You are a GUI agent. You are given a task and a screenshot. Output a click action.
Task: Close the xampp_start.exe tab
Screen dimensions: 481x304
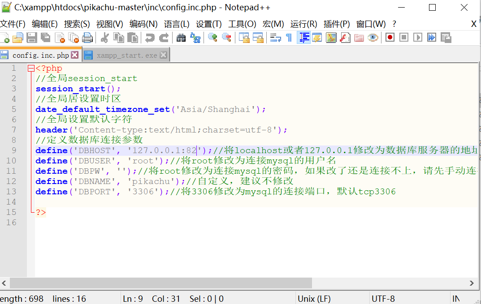(164, 55)
